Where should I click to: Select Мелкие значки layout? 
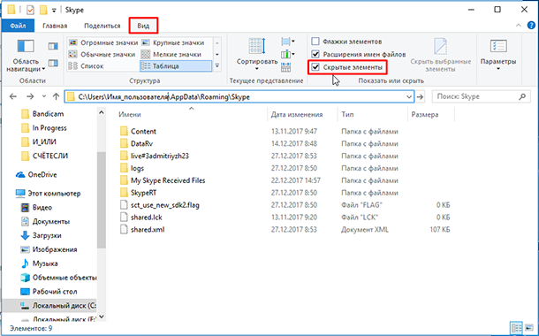(x=171, y=54)
